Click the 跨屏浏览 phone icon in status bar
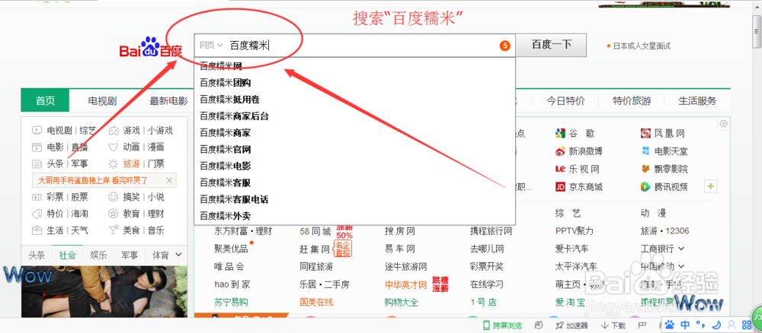762x333 pixels. [x=486, y=325]
